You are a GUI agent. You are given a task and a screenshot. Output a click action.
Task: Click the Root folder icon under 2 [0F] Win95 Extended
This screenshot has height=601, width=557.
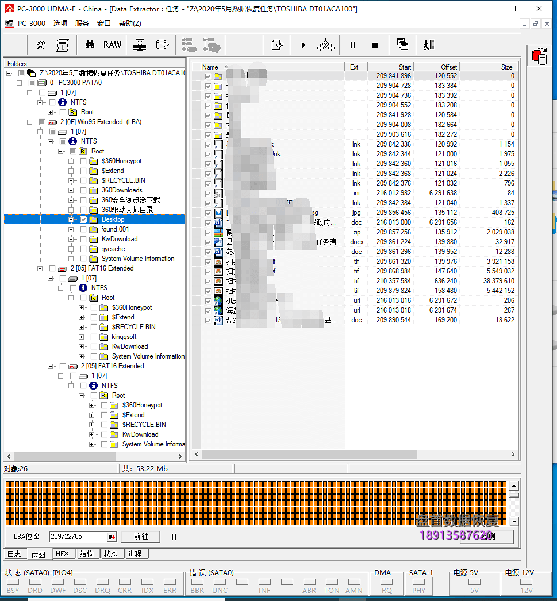[83, 151]
